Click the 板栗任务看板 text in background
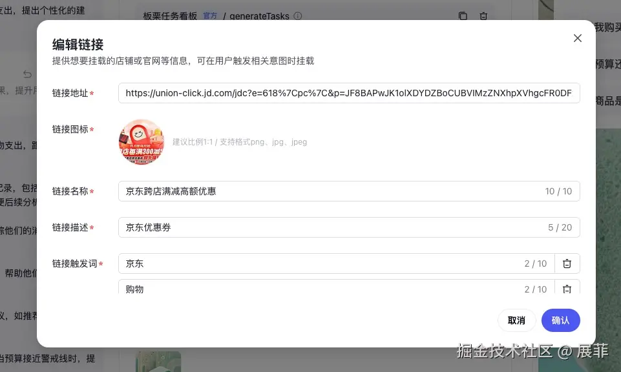 170,16
